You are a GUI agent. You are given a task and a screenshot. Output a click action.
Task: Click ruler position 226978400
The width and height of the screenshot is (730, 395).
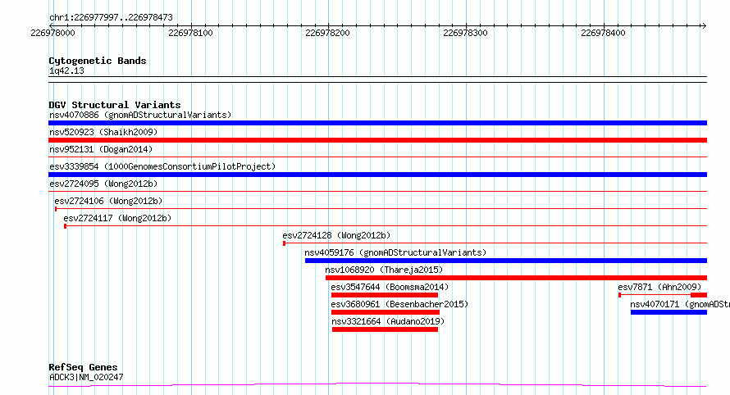point(603,33)
